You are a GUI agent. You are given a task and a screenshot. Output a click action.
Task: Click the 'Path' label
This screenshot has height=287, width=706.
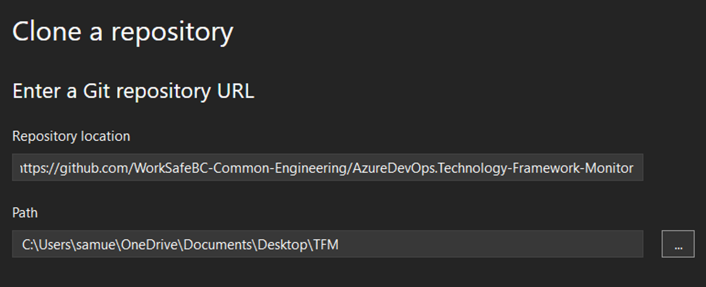(x=24, y=212)
